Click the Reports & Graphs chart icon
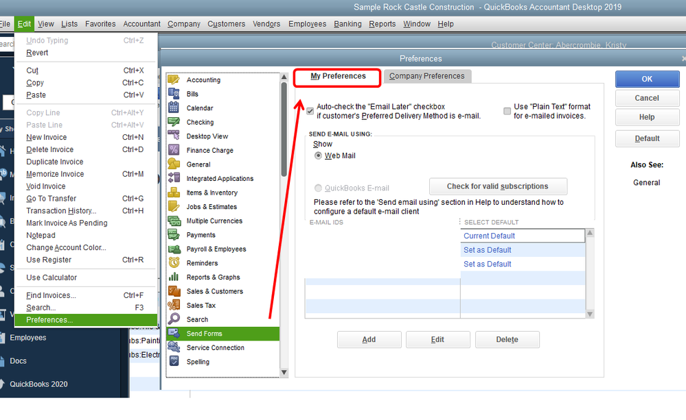The image size is (686, 420). pos(174,277)
